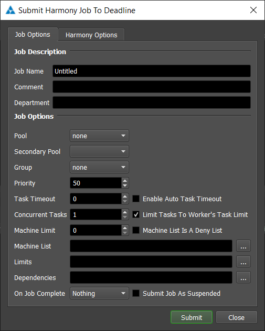The height and width of the screenshot is (331, 265).
Task: Switch to the Harmony Options tab
Action: [x=91, y=35]
